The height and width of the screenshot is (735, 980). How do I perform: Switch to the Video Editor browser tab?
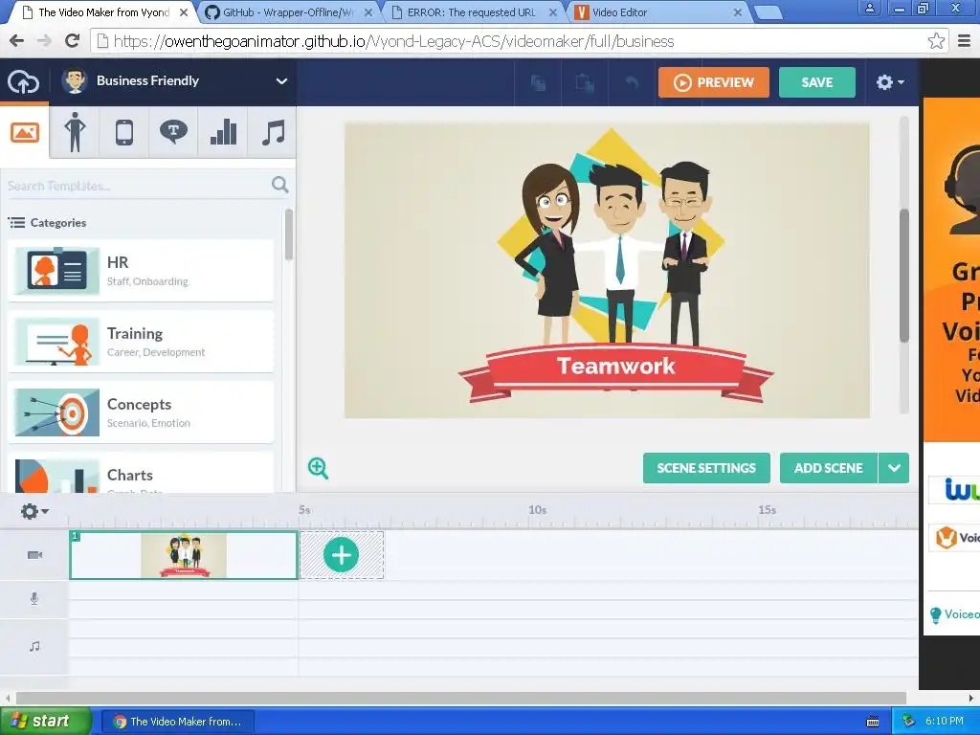(x=657, y=12)
